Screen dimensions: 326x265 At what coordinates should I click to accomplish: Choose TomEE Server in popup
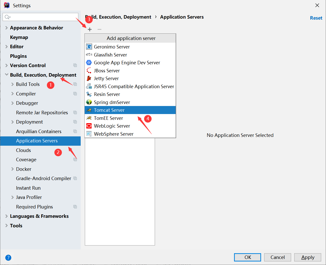[108, 118]
